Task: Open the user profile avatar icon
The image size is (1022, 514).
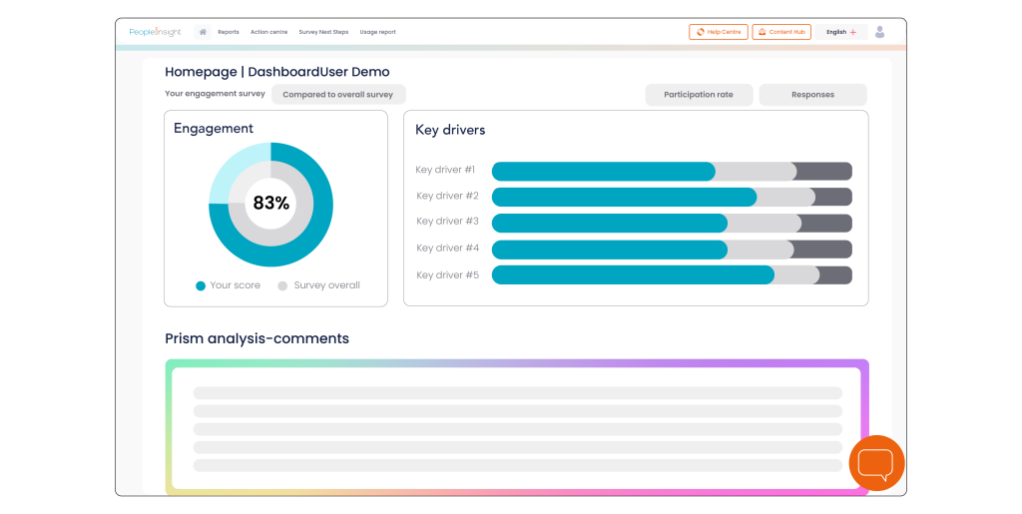Action: (x=879, y=32)
